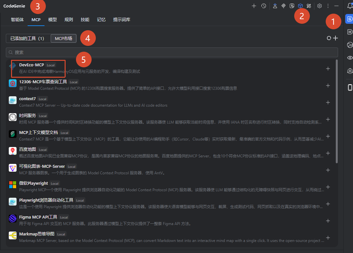Open notifications bell in right sidebar
The width and height of the screenshot is (353, 253).
350,6
